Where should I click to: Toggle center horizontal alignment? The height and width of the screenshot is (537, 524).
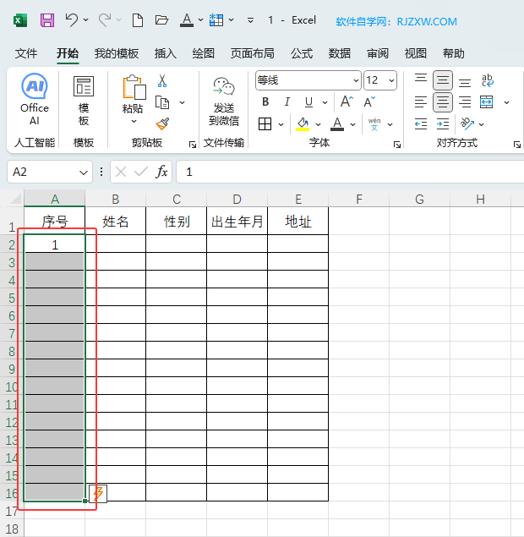(443, 102)
